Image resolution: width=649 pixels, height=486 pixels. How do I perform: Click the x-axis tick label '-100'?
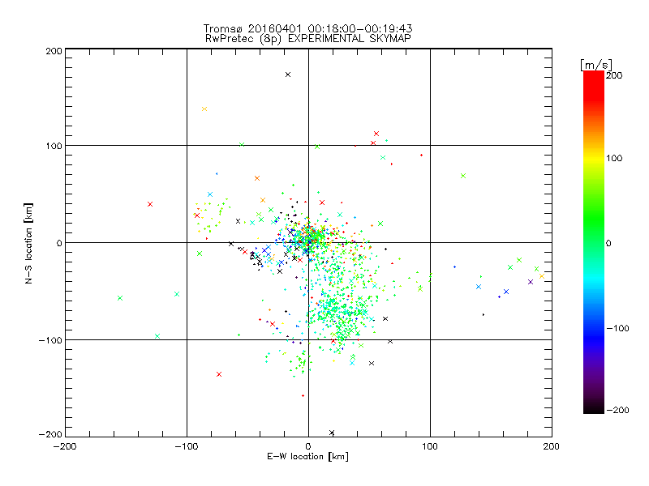187,446
